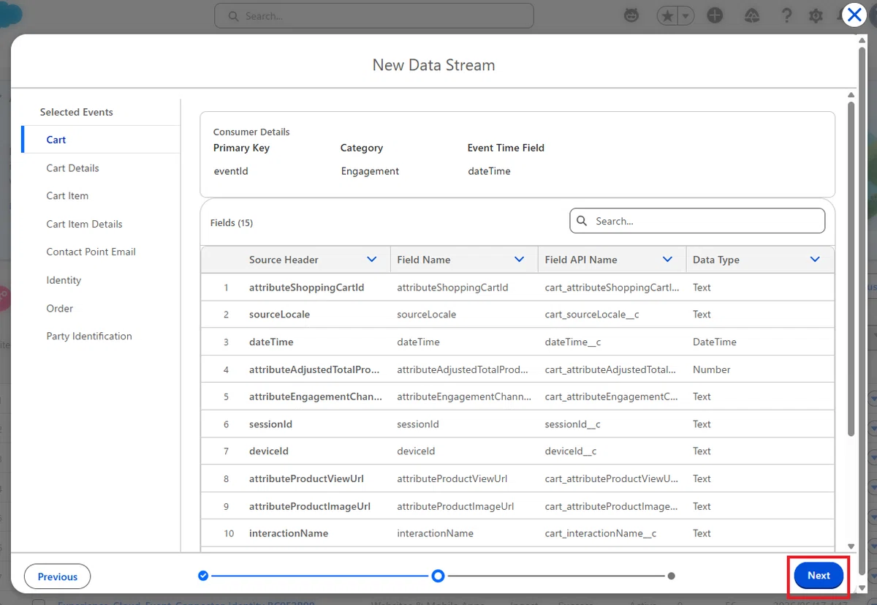The image size is (877, 605).
Task: Click the completed first step indicator
Action: [203, 576]
